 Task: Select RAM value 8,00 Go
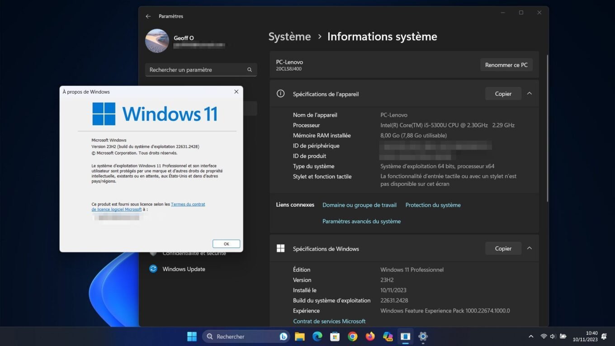(x=413, y=135)
